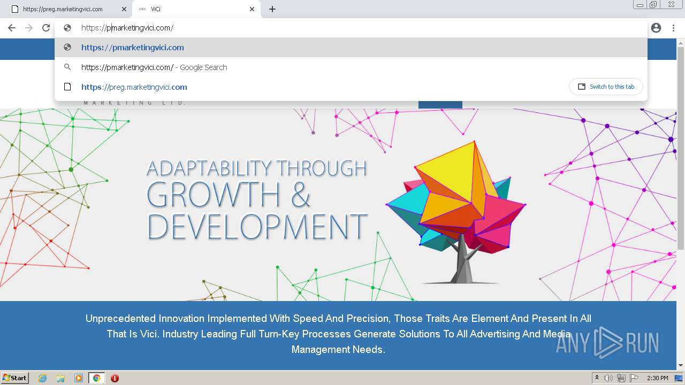This screenshot has width=685, height=385.
Task: Switch to the preg.marketingvici.com tab
Action: [66, 9]
